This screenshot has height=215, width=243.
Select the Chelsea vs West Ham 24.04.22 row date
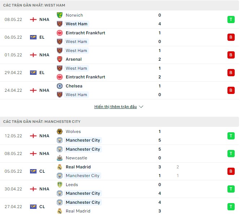13,90
